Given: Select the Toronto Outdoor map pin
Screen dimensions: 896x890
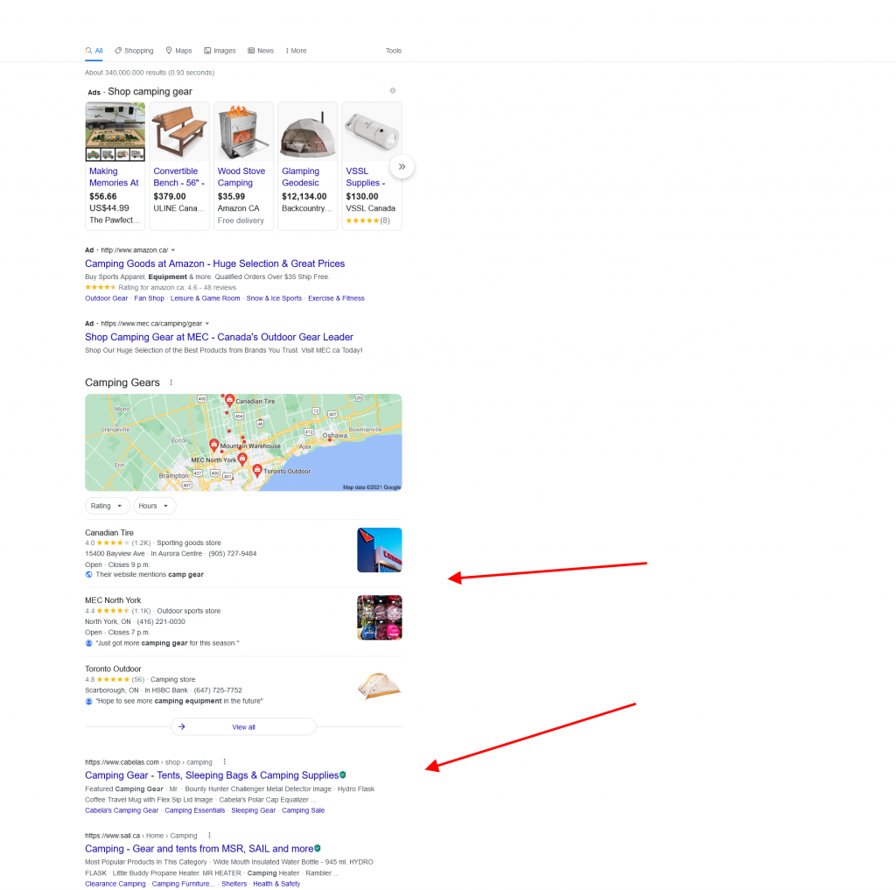Looking at the screenshot, I should 257,471.
